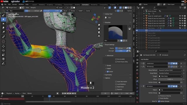Open Modifier properties wrench tab
This screenshot has width=187, height=105.
137,81
